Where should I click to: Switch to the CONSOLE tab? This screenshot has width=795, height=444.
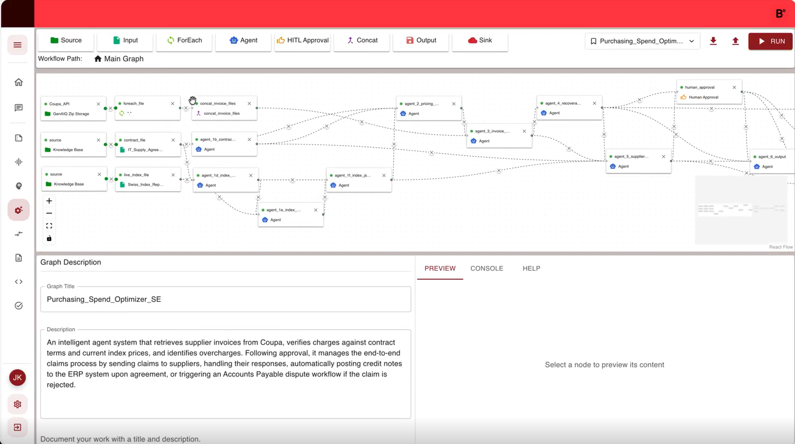pos(486,269)
